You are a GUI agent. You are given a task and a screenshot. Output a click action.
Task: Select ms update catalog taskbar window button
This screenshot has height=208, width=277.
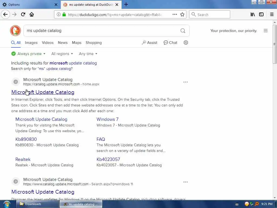[x=81, y=204]
